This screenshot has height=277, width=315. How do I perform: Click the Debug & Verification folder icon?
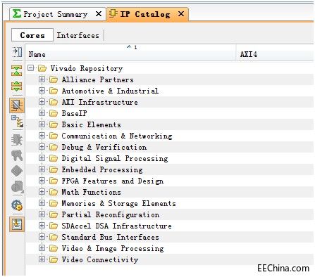pyautogui.click(x=54, y=147)
